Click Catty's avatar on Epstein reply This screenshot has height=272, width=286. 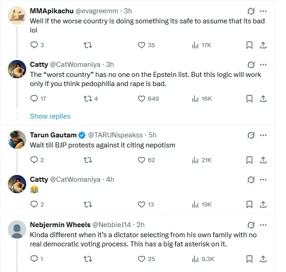pos(17,69)
